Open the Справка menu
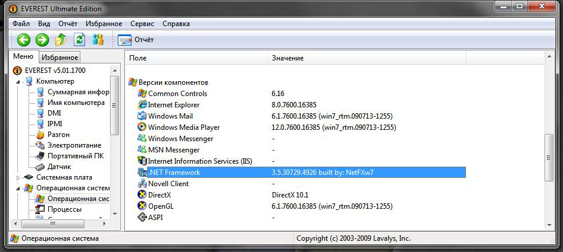Screen dimensions: 563x252 point(176,24)
